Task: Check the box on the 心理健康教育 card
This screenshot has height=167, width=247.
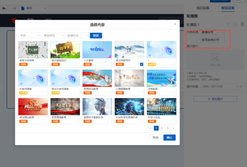Action: (142, 93)
